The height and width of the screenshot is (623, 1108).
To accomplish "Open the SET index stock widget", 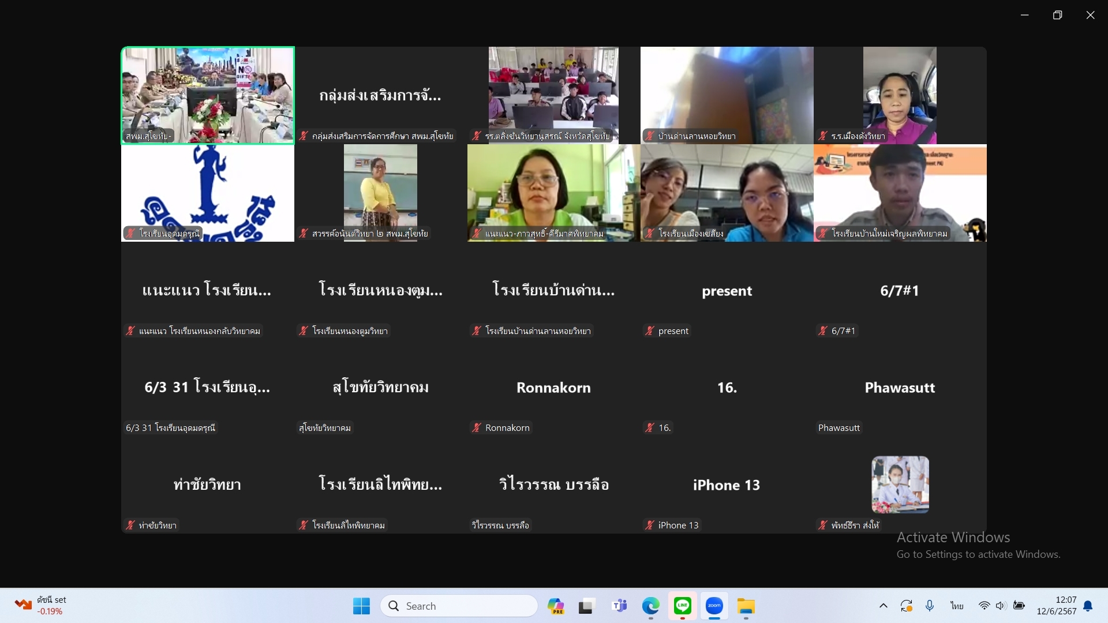I will (40, 606).
